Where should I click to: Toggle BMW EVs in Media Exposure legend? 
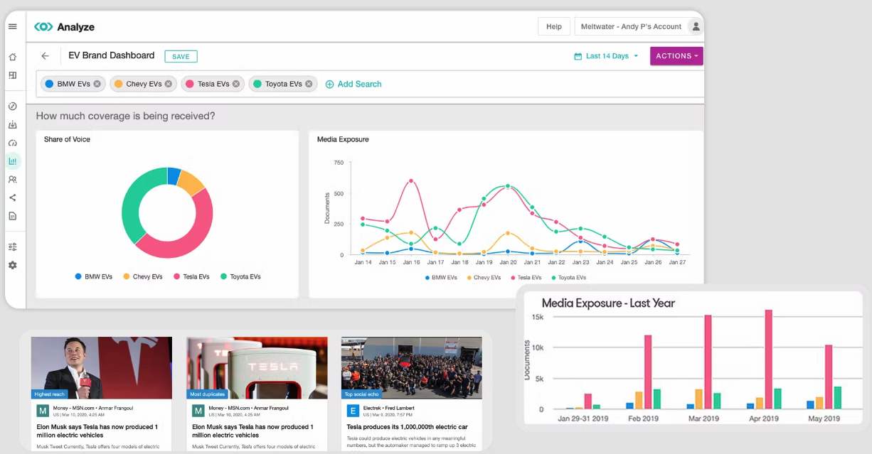point(441,278)
